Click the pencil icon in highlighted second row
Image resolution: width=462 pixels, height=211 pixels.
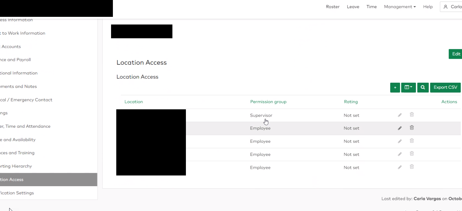click(x=400, y=128)
